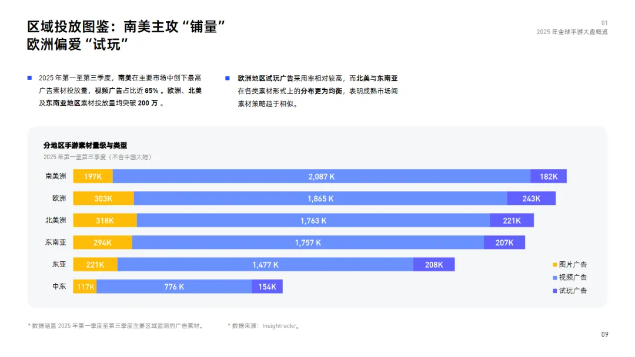
Task: Select the 303K image ad segment for 欧洲
Action: [x=103, y=198]
